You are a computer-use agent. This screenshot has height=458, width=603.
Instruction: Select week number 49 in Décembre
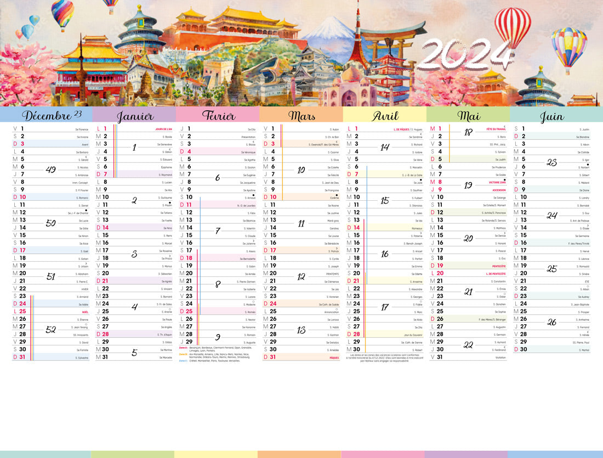(51, 169)
